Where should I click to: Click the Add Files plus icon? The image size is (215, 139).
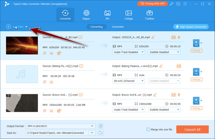click(9, 26)
